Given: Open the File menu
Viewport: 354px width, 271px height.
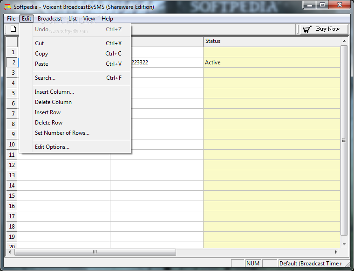Looking at the screenshot, I should 11,19.
